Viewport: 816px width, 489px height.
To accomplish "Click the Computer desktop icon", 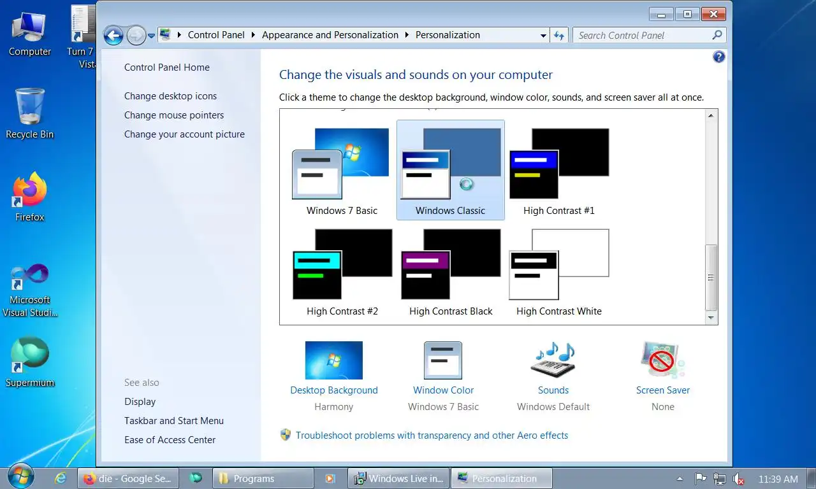I will tap(30, 33).
